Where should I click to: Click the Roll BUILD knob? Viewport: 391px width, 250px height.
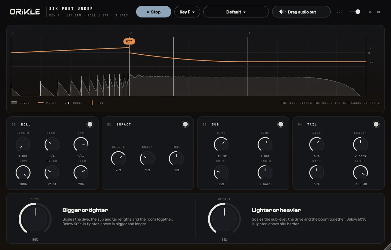tap(81, 172)
